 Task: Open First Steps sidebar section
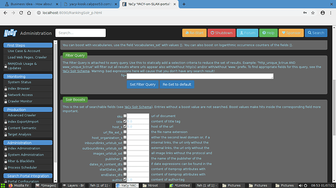28,45
